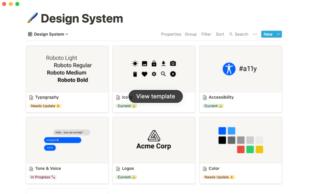Select the red color swatch
The image size is (311, 194).
pyautogui.click(x=241, y=149)
